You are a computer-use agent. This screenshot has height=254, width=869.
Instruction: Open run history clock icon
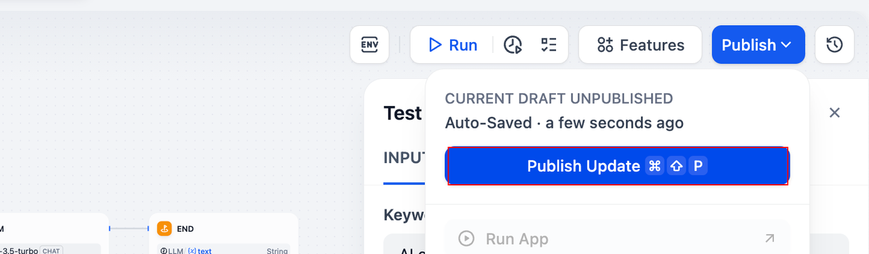[x=513, y=45]
